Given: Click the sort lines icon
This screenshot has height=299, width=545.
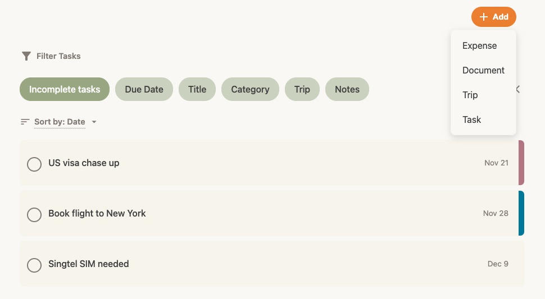Looking at the screenshot, I should click(x=25, y=122).
